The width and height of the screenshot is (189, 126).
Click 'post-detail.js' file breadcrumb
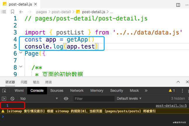click(x=93, y=12)
